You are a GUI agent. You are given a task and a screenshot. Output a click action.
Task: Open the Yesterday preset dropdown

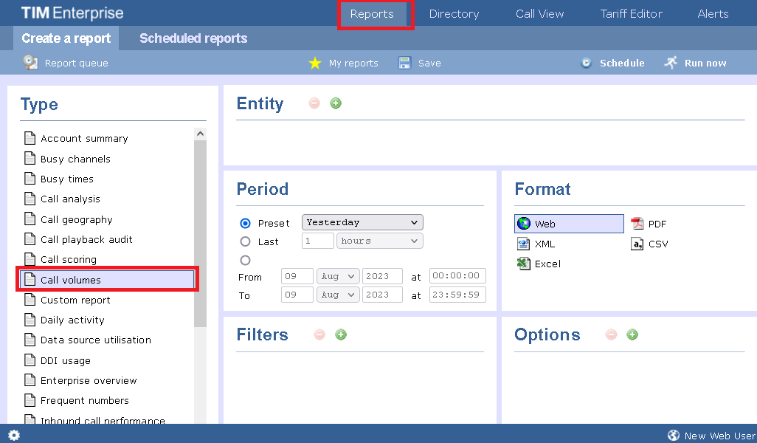tap(362, 222)
